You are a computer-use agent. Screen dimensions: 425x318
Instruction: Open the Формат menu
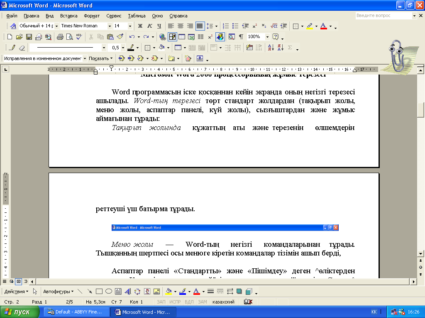[x=92, y=16]
